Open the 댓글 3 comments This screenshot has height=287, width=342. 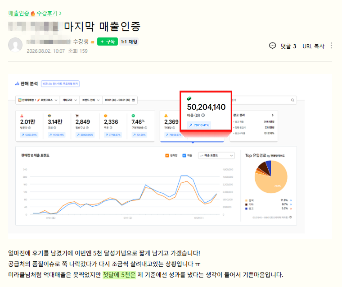point(288,46)
